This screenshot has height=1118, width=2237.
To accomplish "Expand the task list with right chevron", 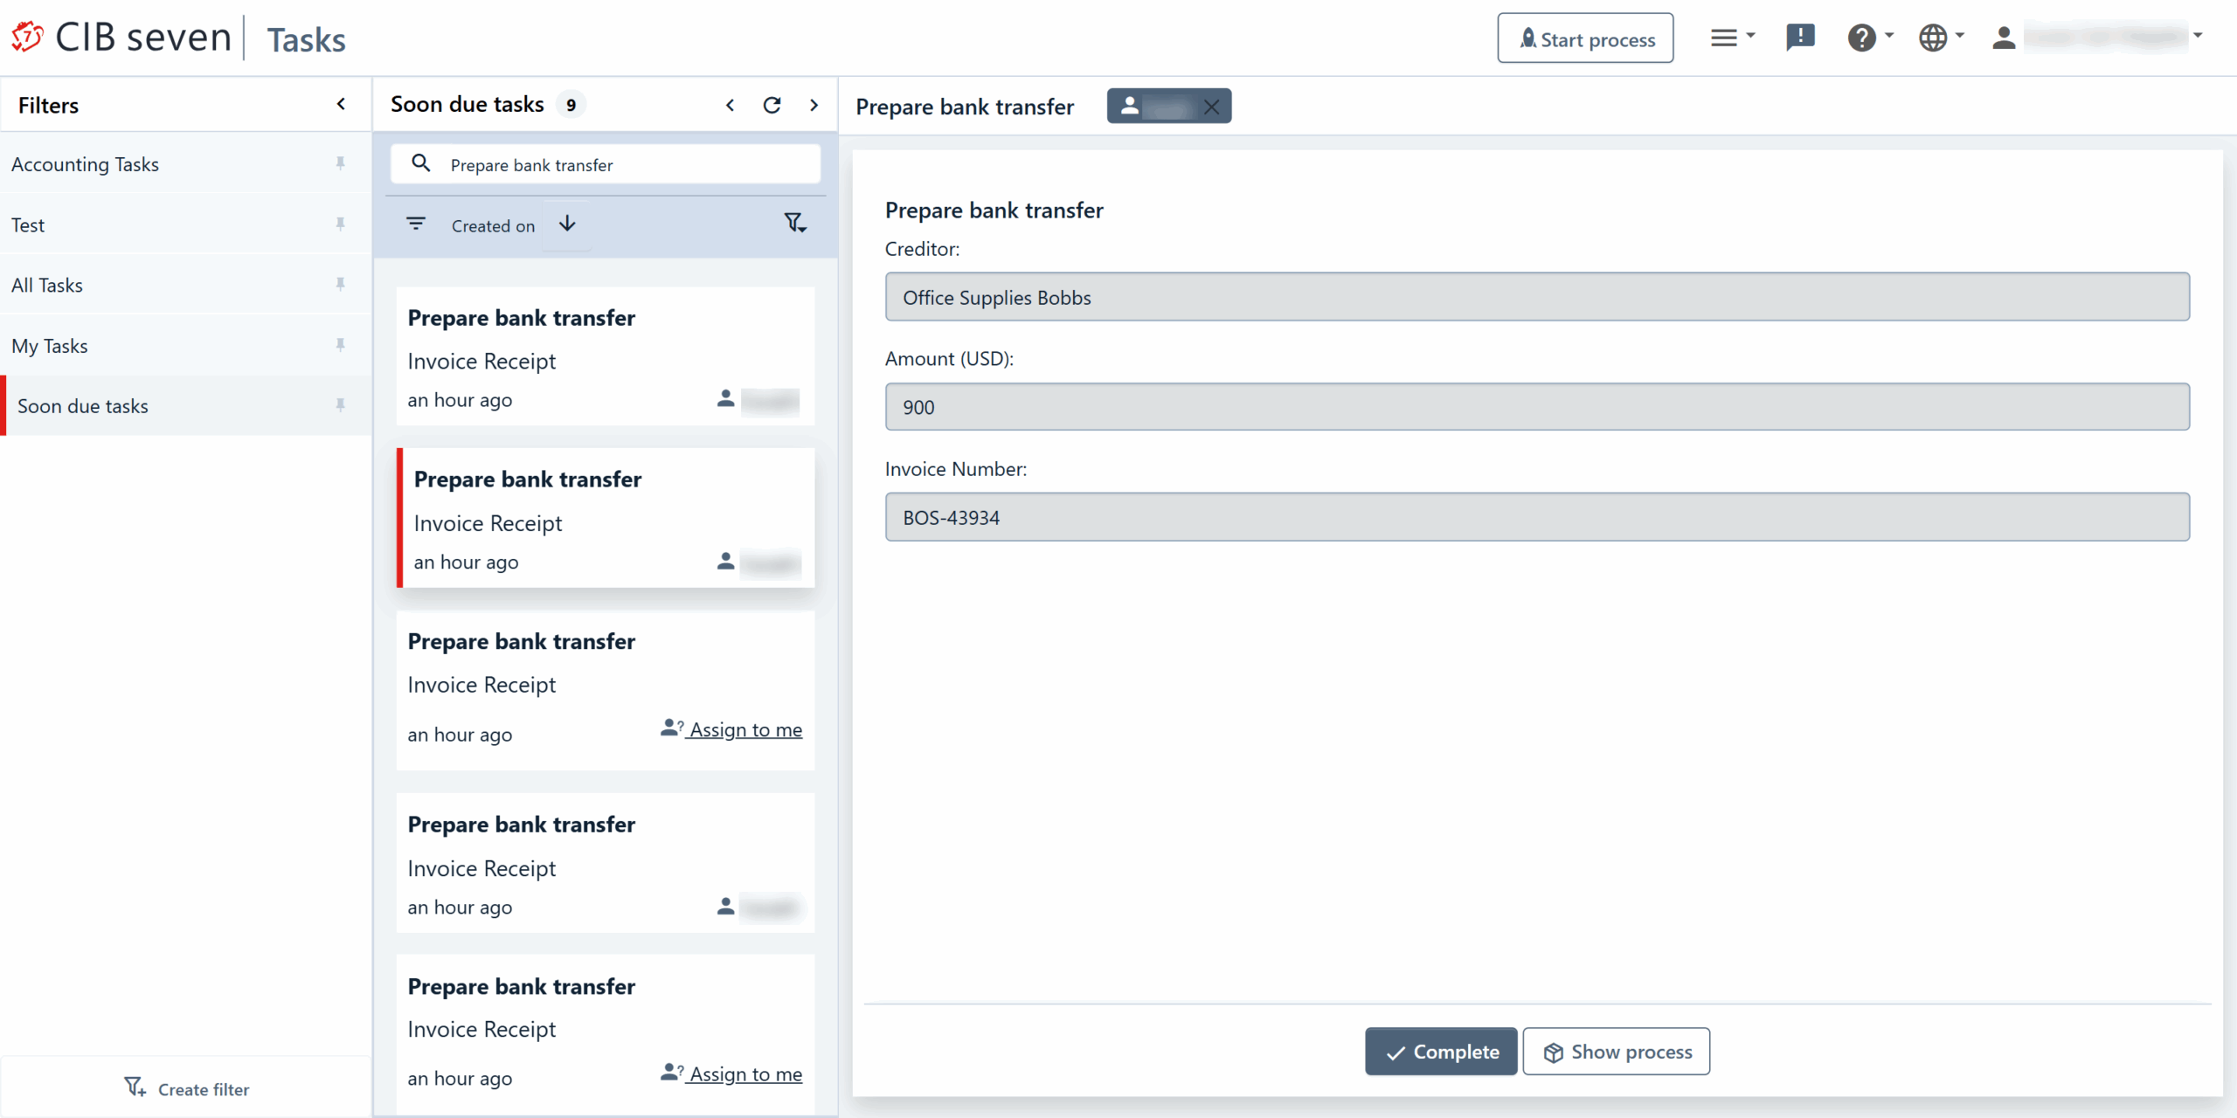I will pyautogui.click(x=814, y=105).
